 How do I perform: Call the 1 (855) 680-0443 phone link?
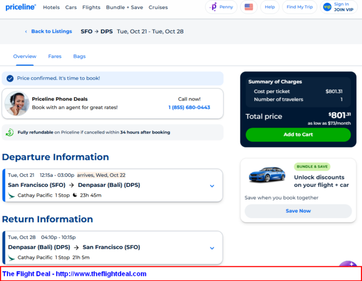coord(189,108)
